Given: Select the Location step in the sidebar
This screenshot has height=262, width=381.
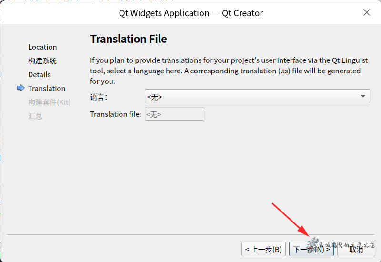Looking at the screenshot, I should click(42, 47).
